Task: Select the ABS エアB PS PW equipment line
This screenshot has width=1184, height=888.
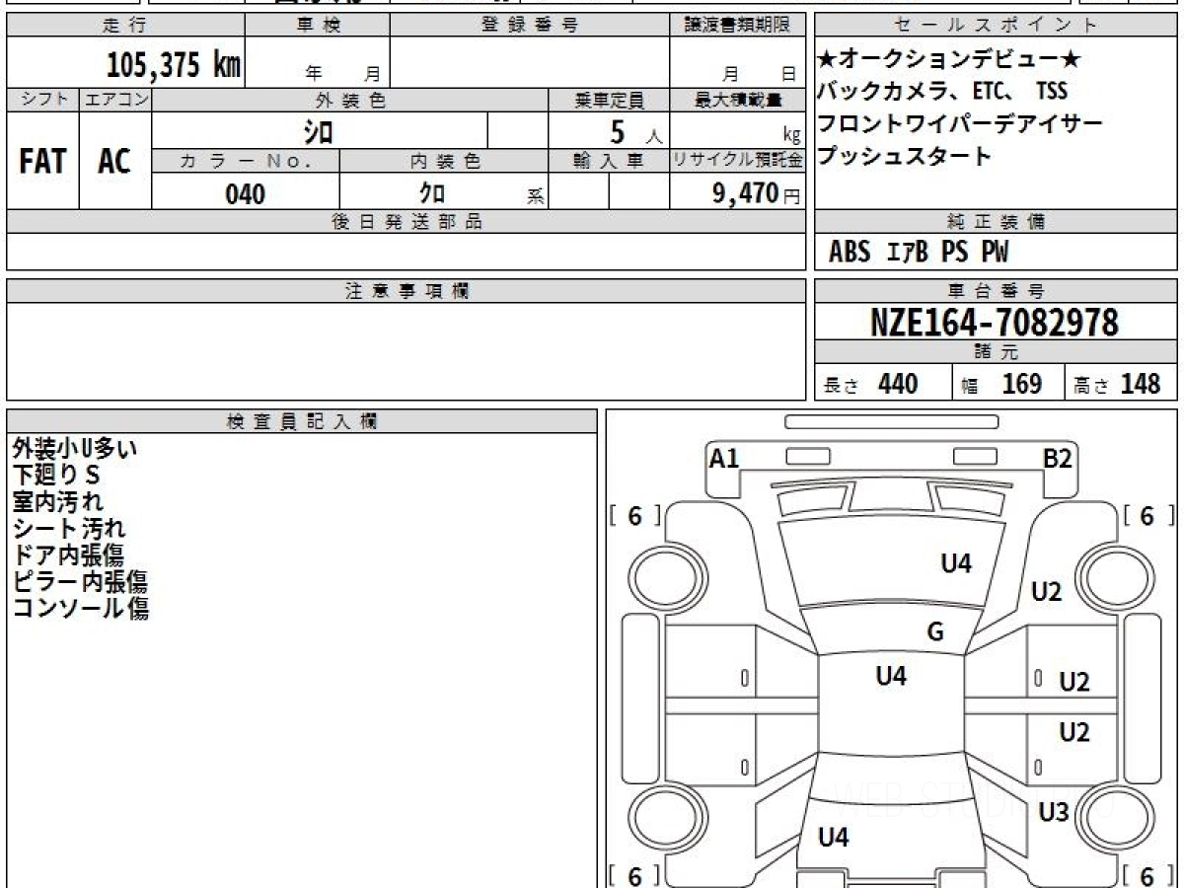Action: point(919,253)
